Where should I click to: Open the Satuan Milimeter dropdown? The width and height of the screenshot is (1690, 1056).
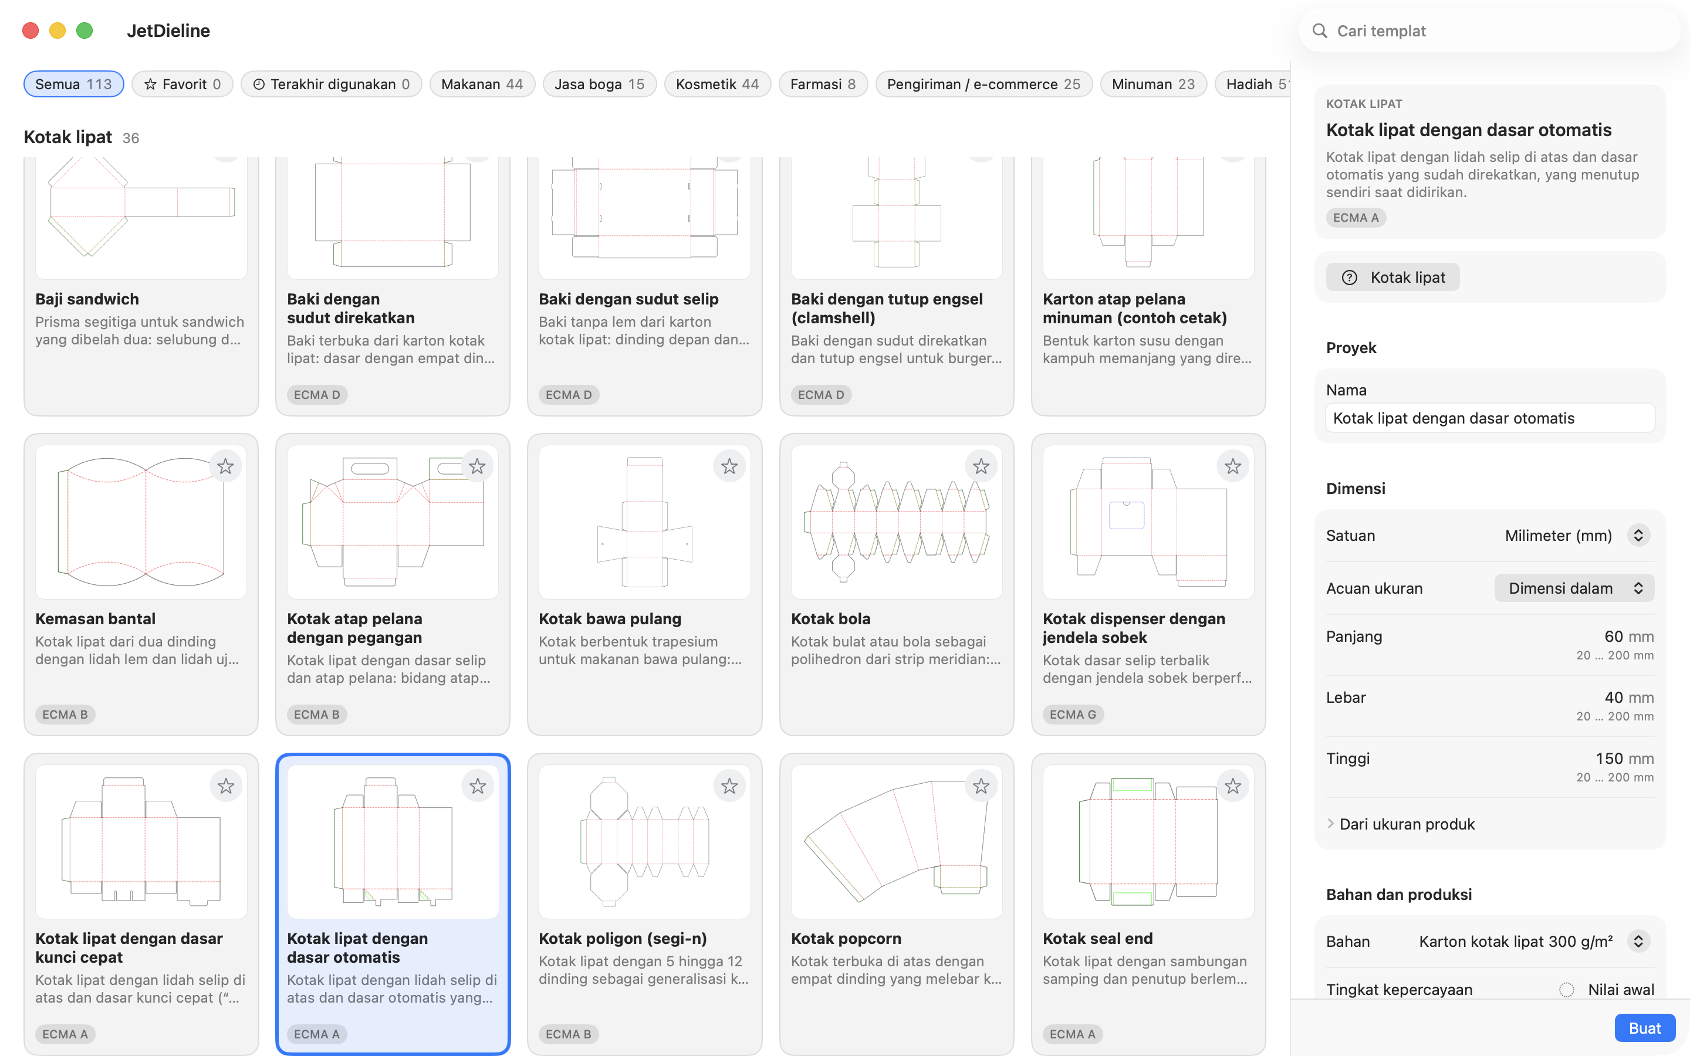(1577, 536)
